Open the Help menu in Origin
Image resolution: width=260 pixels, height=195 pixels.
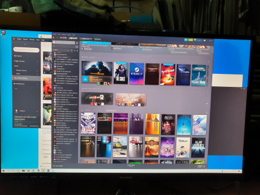pyautogui.click(x=43, y=40)
